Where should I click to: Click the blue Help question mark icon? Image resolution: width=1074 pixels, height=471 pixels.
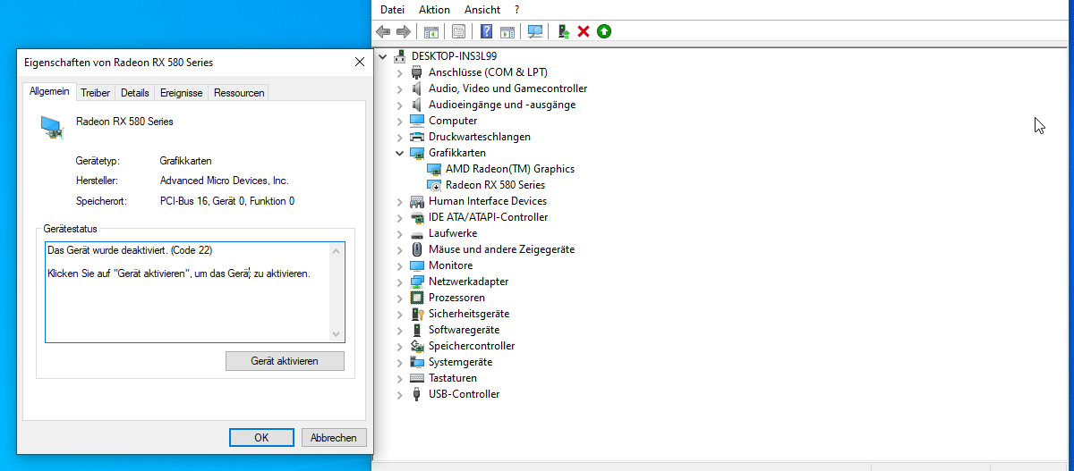(486, 31)
